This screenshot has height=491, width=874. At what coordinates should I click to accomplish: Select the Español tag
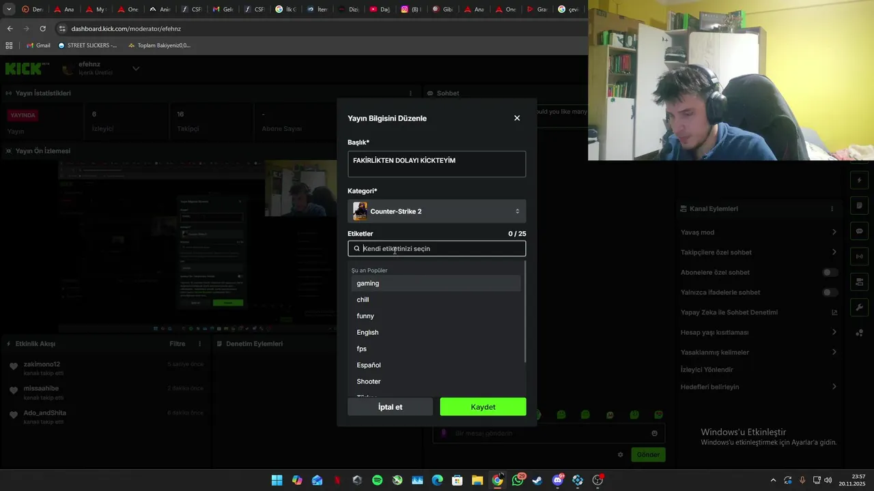(436, 365)
